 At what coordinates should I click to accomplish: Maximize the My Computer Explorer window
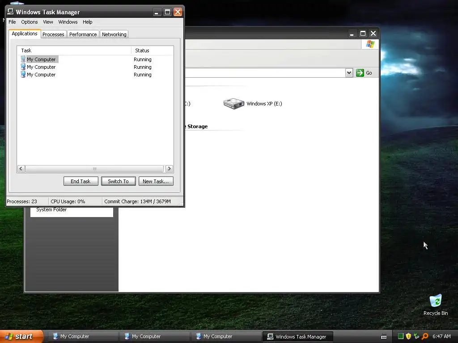point(363,33)
